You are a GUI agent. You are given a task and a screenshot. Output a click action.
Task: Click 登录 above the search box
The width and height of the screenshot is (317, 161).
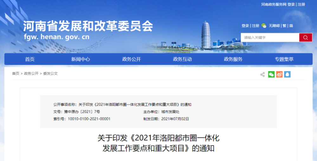pos(245,26)
